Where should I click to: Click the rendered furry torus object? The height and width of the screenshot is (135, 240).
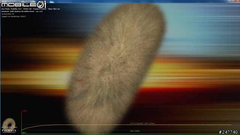[116, 69]
